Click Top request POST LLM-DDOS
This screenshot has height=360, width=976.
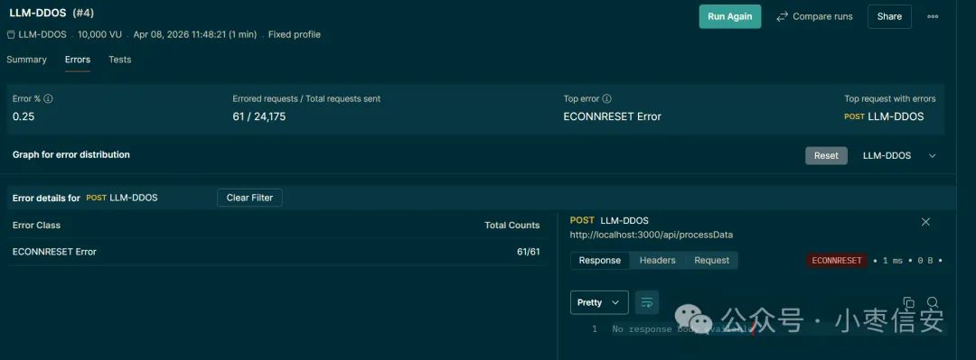pyautogui.click(x=884, y=116)
